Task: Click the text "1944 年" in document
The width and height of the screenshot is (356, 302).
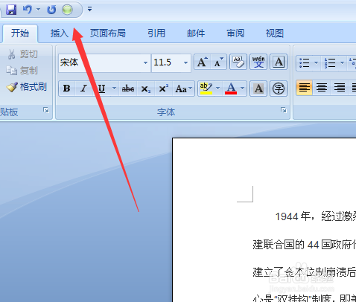Action: (293, 216)
